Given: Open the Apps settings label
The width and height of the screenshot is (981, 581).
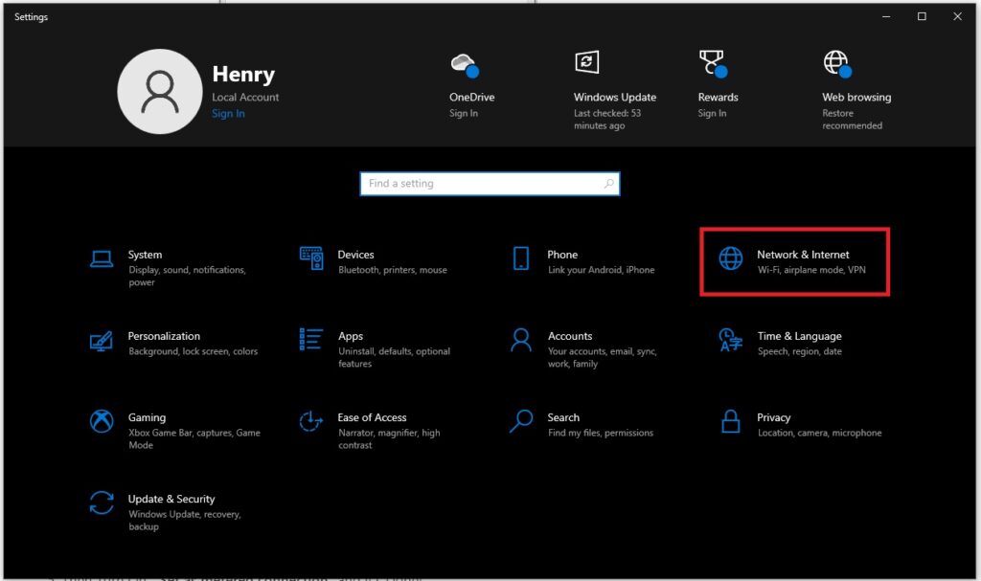Looking at the screenshot, I should click(351, 336).
